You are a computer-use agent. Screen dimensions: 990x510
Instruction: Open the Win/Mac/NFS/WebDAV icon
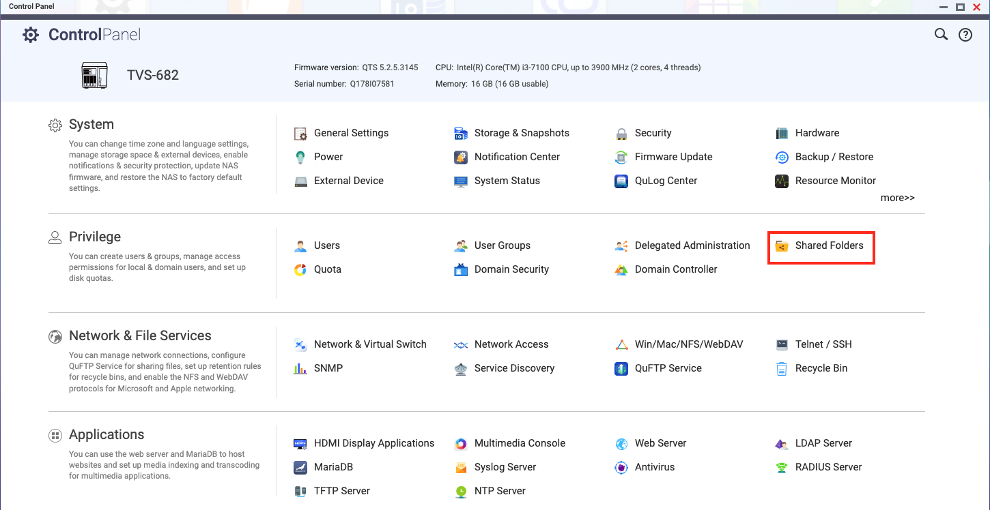[621, 344]
